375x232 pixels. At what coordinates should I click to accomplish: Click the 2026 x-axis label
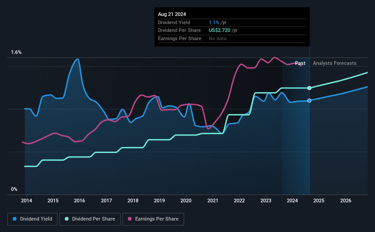[x=346, y=200]
